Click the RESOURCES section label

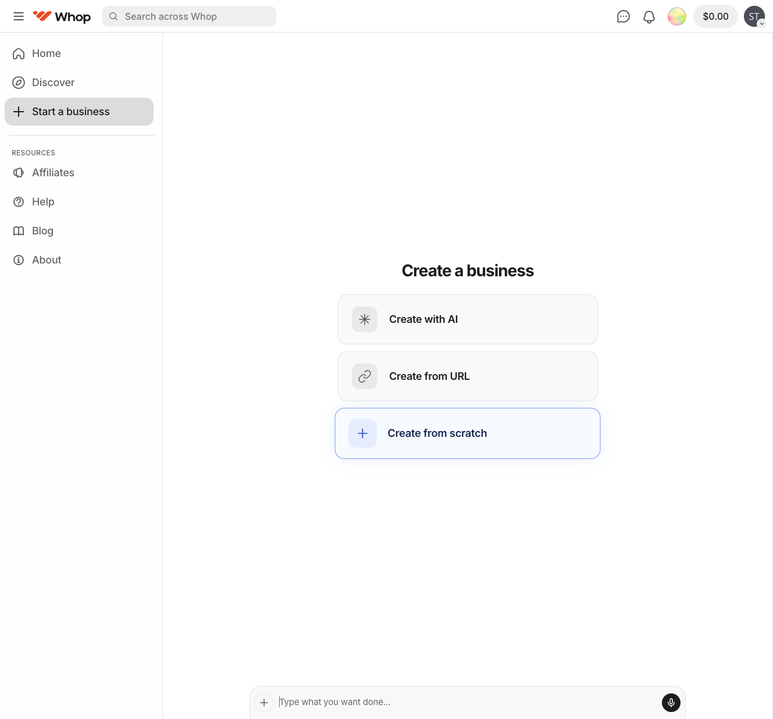[33, 153]
